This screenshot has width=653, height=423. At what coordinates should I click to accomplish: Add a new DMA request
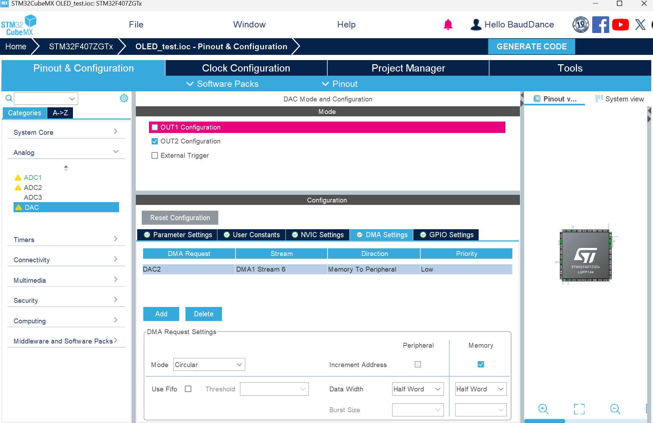click(x=161, y=314)
